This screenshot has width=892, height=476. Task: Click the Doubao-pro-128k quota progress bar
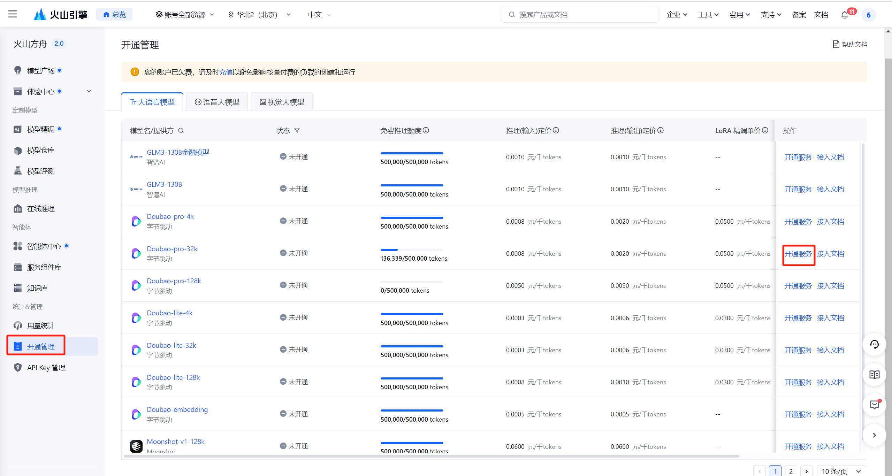click(x=412, y=282)
